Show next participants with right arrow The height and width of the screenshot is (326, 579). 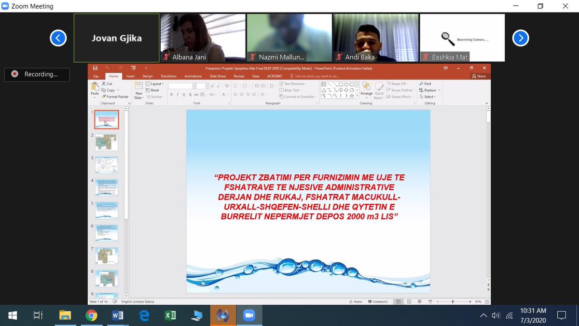521,38
